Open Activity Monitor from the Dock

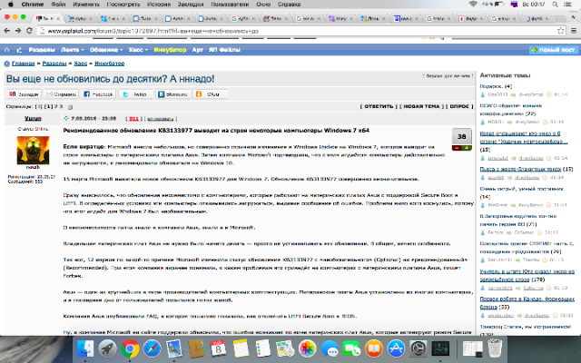coord(440,348)
